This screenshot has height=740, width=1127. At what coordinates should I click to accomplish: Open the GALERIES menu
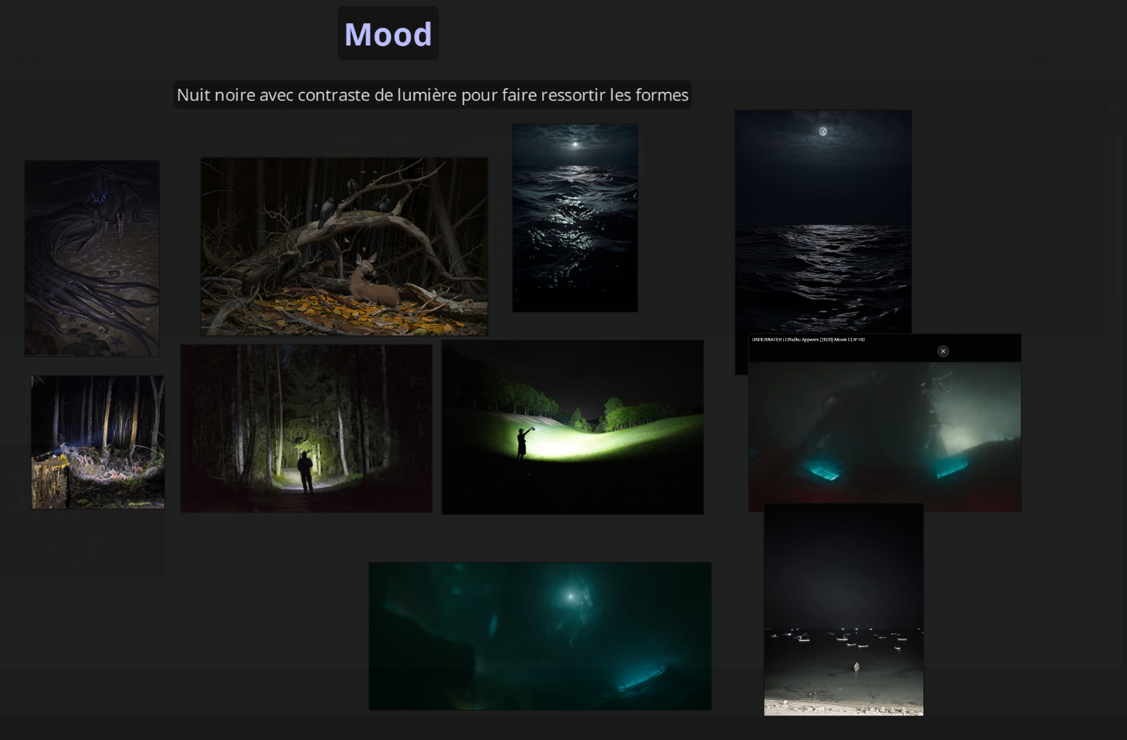pos(58,107)
